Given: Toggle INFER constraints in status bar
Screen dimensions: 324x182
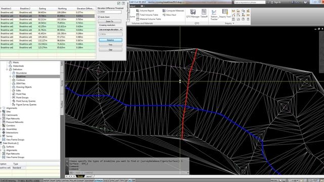Looking at the screenshot, I should [x=46, y=180].
